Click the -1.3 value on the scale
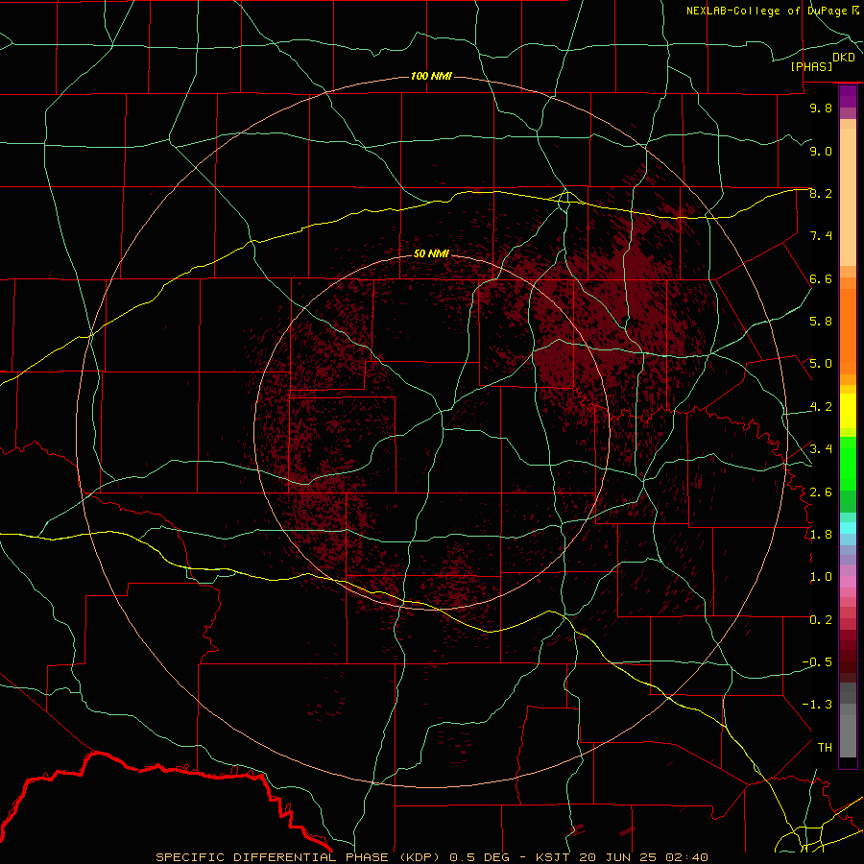864x864 pixels. click(817, 705)
